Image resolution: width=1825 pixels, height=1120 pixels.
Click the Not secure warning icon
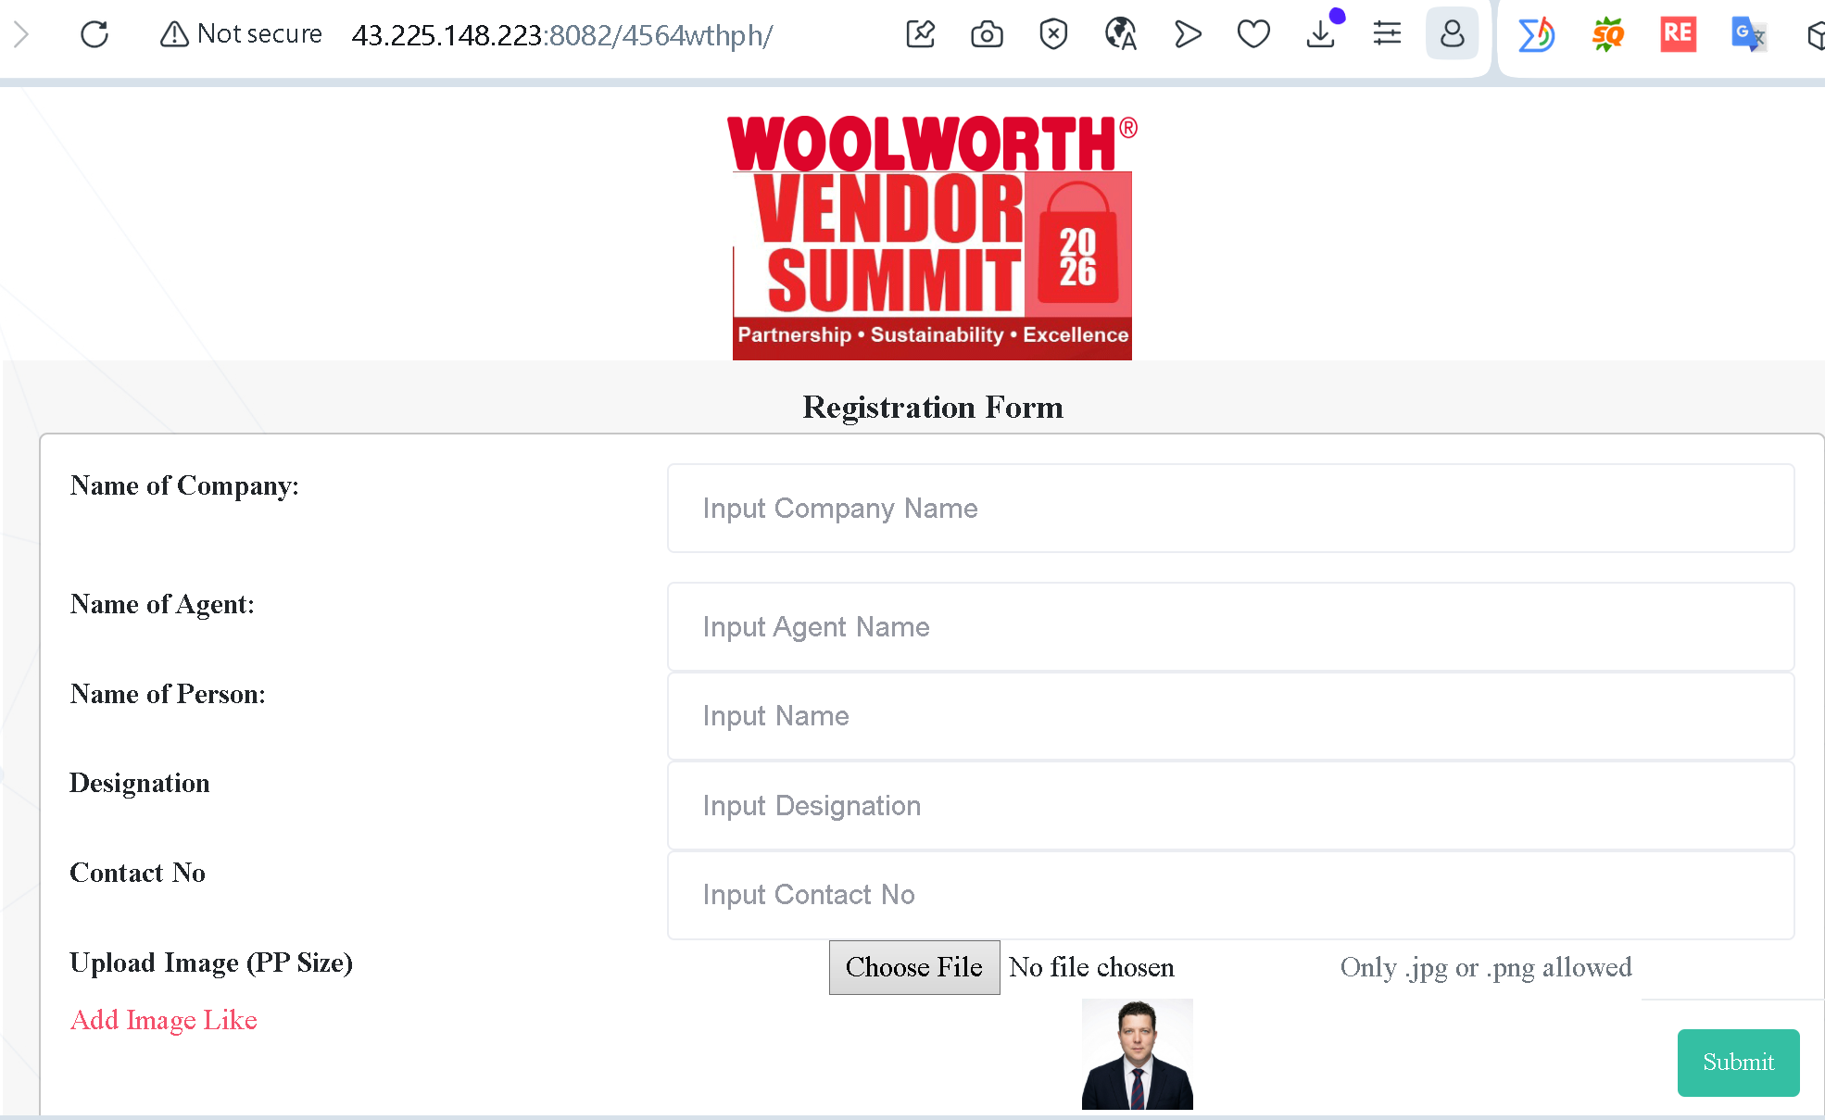click(x=174, y=34)
